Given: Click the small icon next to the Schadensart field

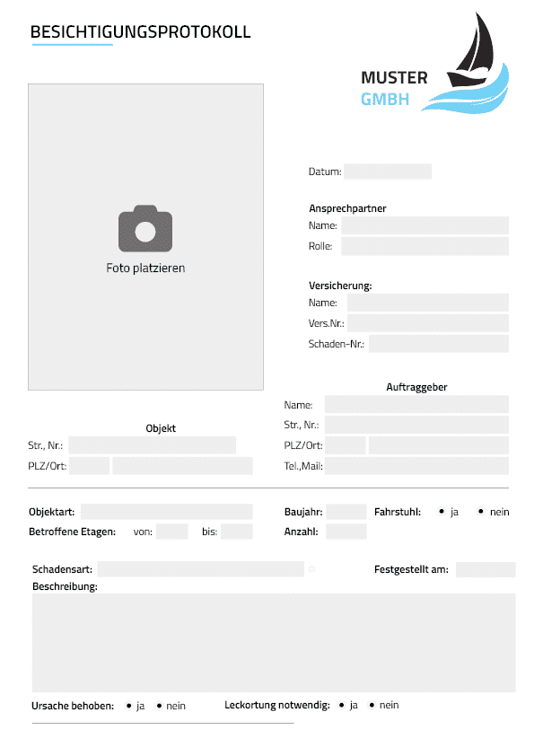Looking at the screenshot, I should click(x=311, y=569).
